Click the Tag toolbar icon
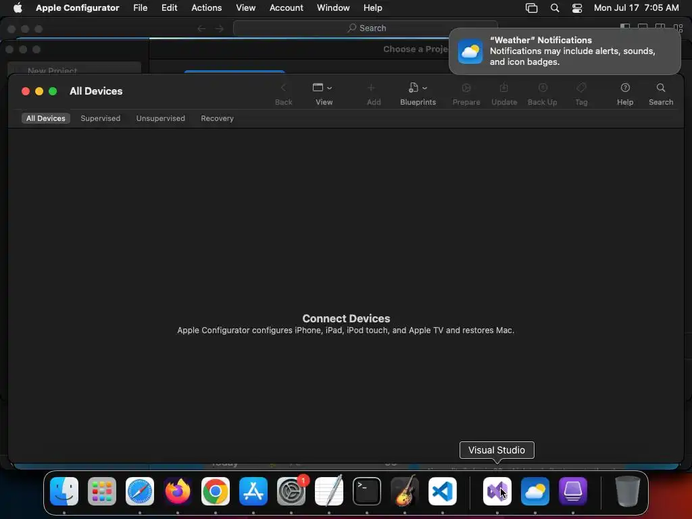Screen dimensions: 692x519 [581, 88]
